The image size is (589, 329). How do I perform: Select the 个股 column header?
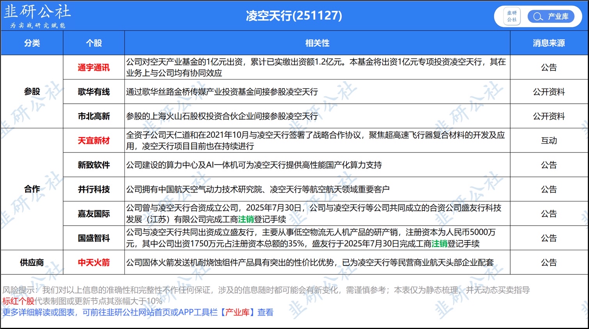94,43
